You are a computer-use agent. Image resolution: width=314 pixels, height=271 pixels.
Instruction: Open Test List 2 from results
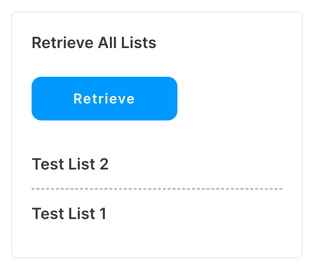[70, 164]
